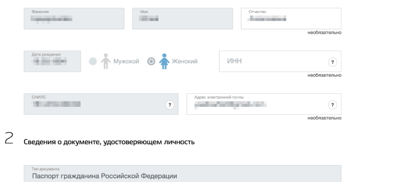
Task: Click the ИНН input field
Action: point(280,61)
